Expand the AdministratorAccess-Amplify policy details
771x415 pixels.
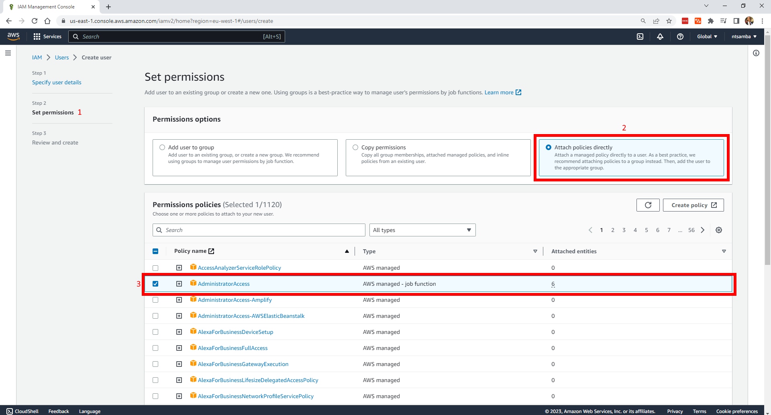pyautogui.click(x=179, y=300)
